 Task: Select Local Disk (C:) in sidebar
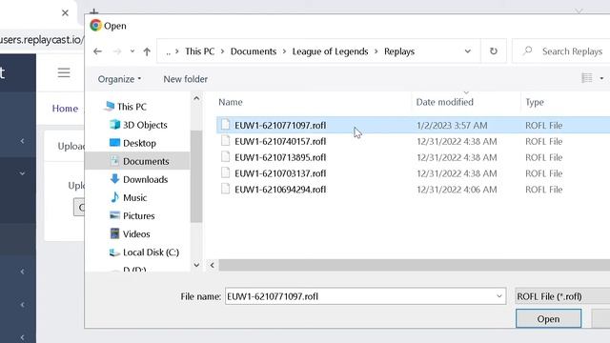[151, 252]
